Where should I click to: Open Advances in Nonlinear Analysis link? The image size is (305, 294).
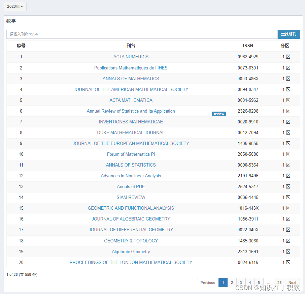tap(131, 176)
